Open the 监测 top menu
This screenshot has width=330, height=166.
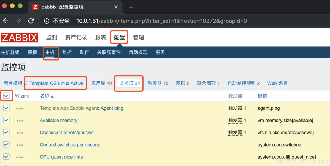click(52, 38)
